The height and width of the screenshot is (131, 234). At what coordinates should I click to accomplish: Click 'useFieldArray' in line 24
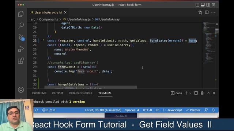[x=118, y=45]
